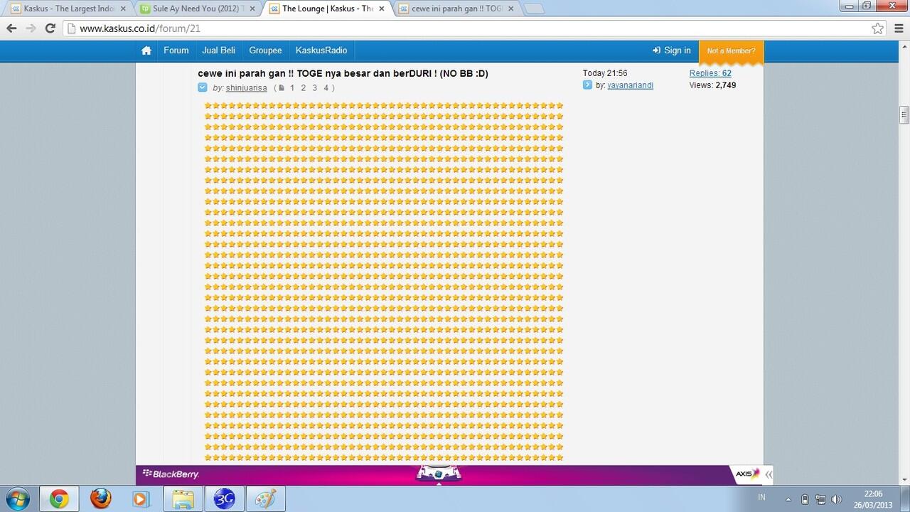Bookmark this page with the star
This screenshot has height=512, width=910.
point(878,28)
